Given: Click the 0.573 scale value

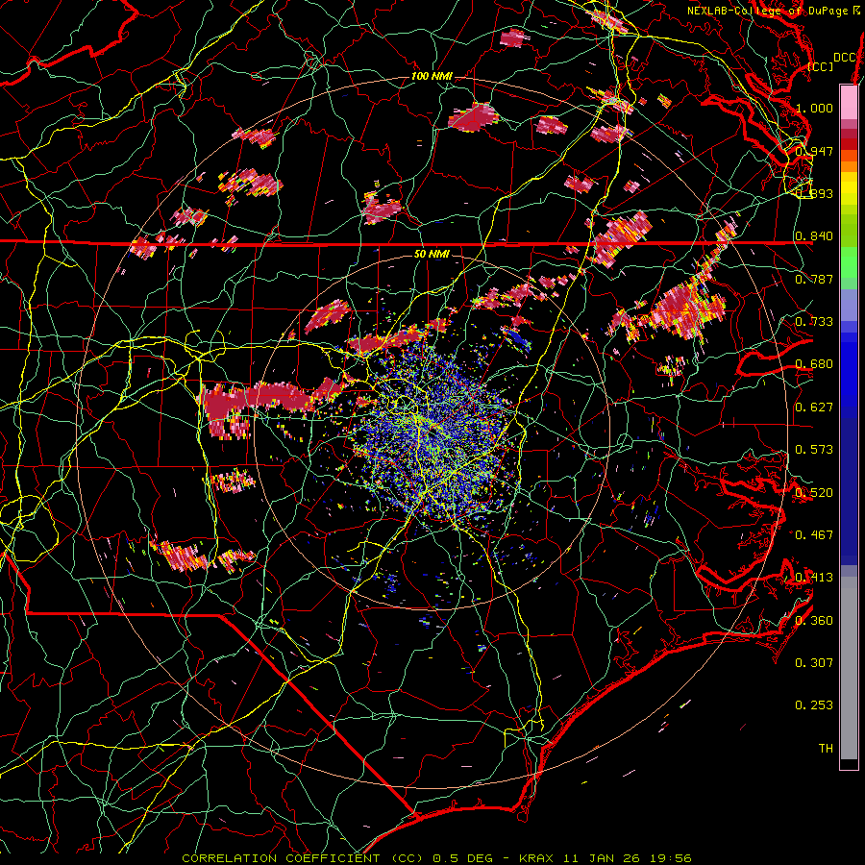Looking at the screenshot, I should (x=814, y=450).
